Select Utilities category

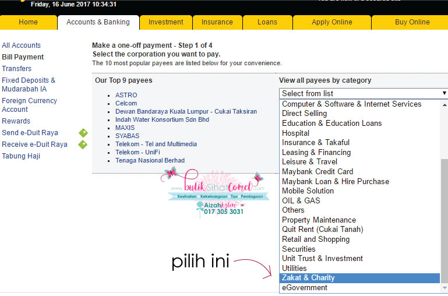359,268
